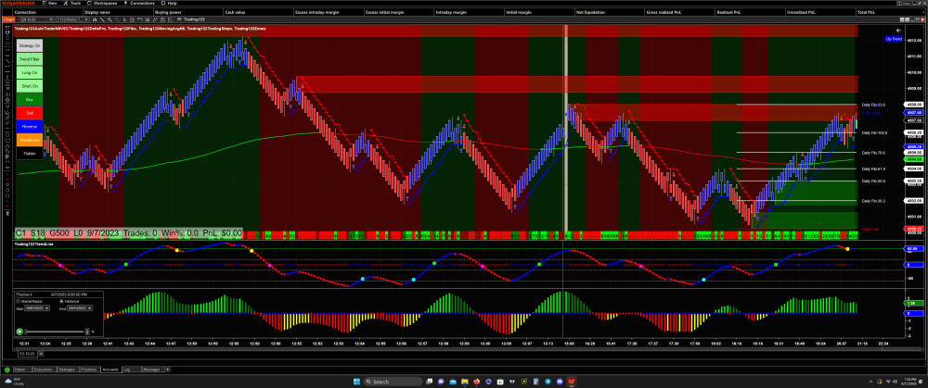The image size is (928, 388).
Task: Open the New menu
Action: pos(52,3)
